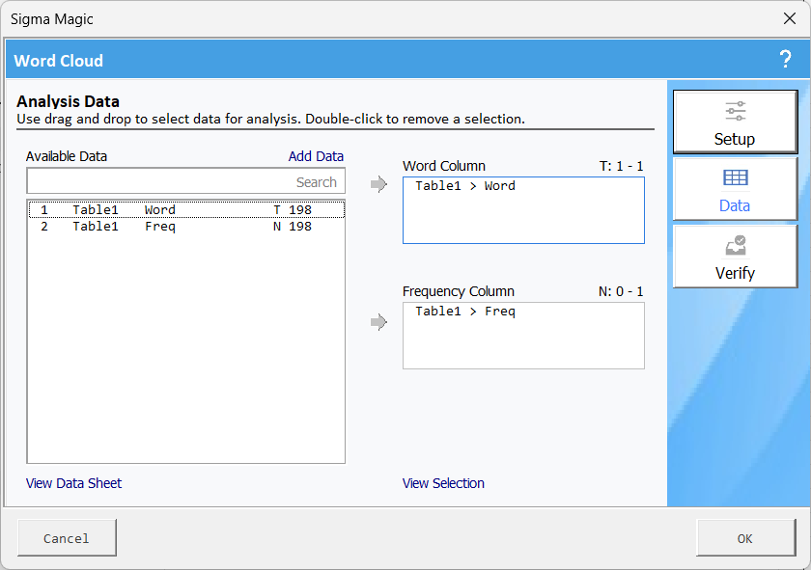Open the Setup tab

tap(735, 122)
